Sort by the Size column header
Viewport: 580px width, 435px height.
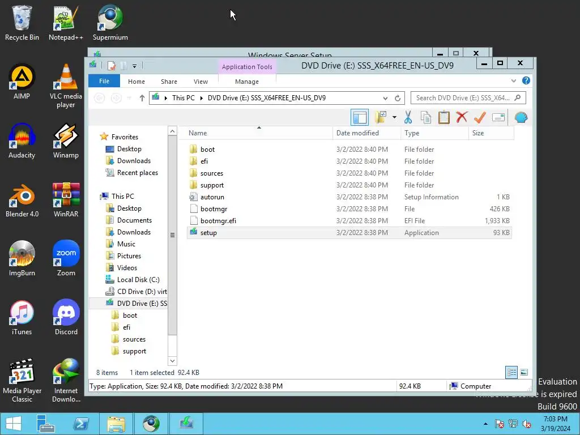pyautogui.click(x=491, y=133)
